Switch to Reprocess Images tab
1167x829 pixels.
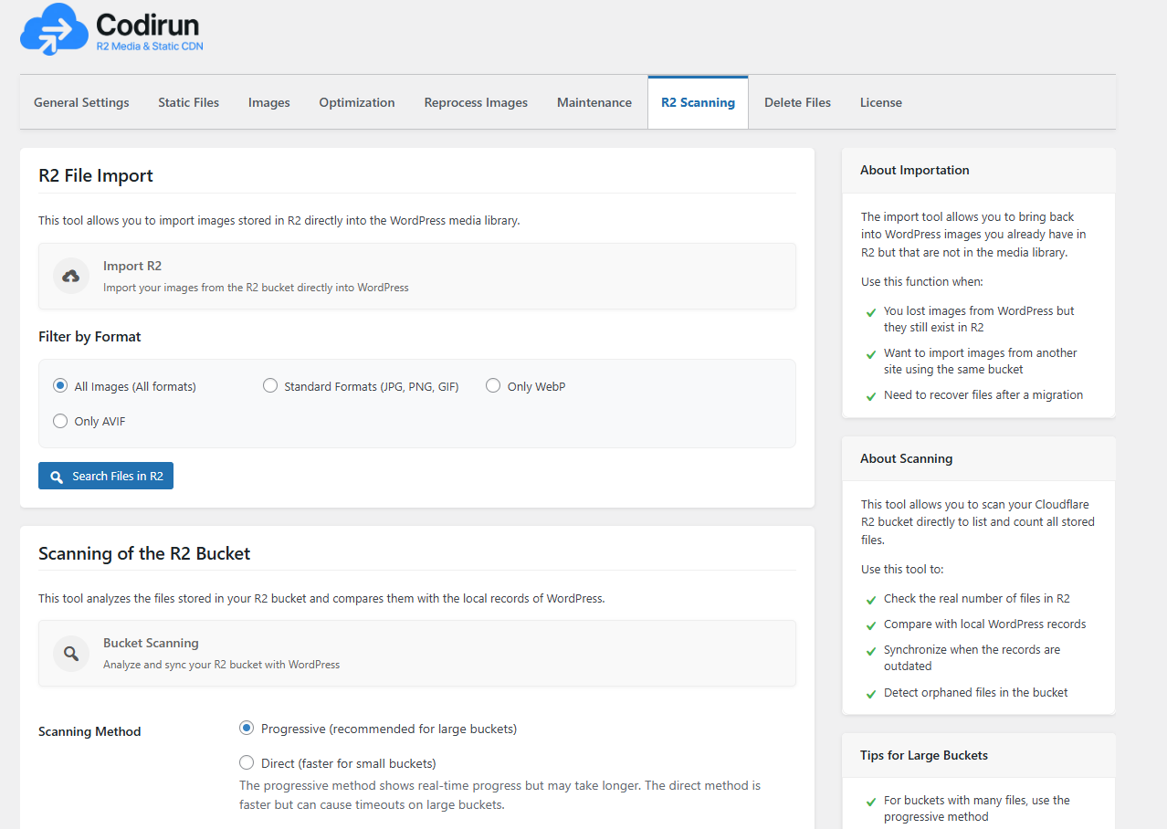pyautogui.click(x=476, y=102)
